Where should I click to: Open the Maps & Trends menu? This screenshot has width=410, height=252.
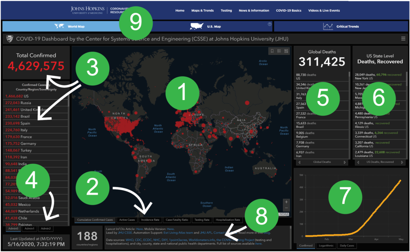tap(202, 10)
